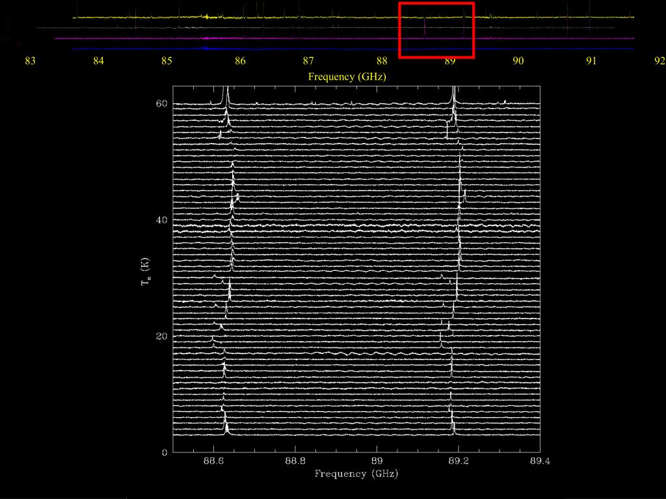Select the 89.2 tick label on lower axis

459,461
